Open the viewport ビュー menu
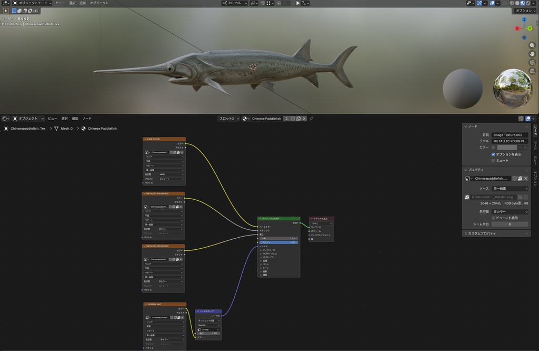Screen dimensions: 539x351 (60, 3)
